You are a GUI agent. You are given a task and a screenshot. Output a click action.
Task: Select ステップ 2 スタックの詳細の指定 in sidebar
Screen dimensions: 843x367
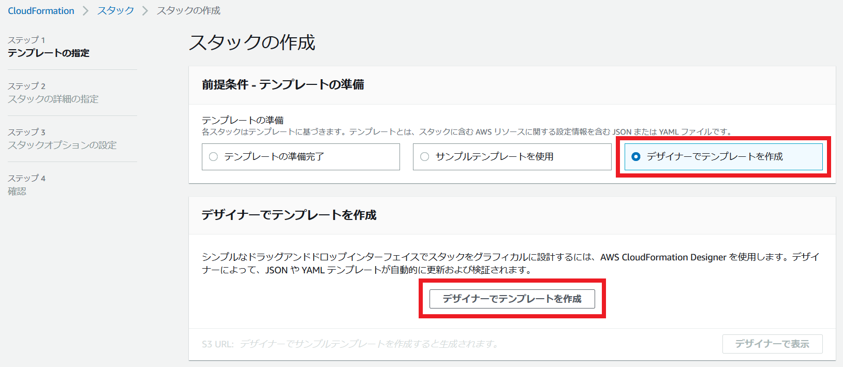coord(53,93)
